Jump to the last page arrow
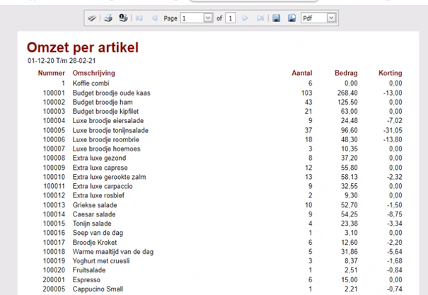 pyautogui.click(x=260, y=18)
